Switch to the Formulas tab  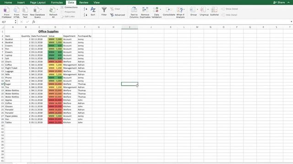click(x=57, y=2)
